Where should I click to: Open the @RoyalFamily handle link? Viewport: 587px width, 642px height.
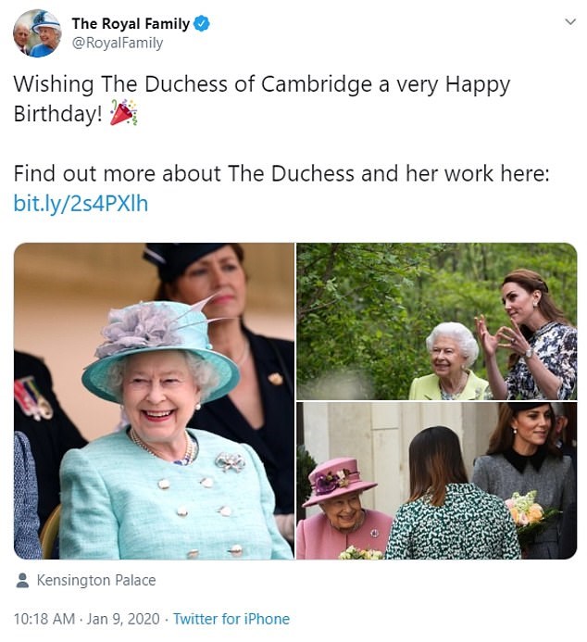click(x=117, y=43)
